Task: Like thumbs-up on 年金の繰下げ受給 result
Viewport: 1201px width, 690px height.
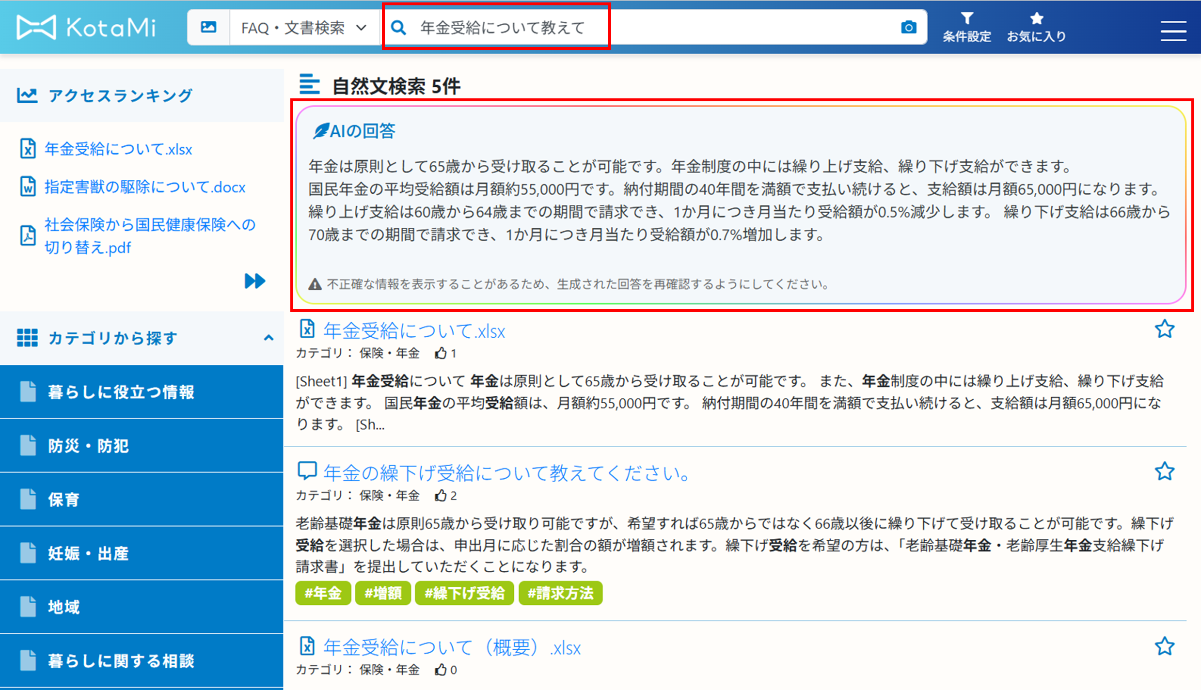Action: pos(440,495)
